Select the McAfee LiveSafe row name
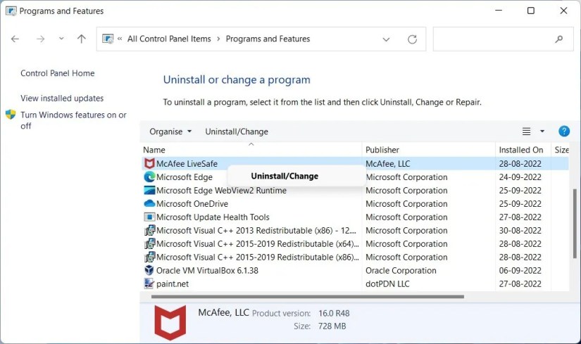Screen dimensions: 581x344 click(187, 164)
